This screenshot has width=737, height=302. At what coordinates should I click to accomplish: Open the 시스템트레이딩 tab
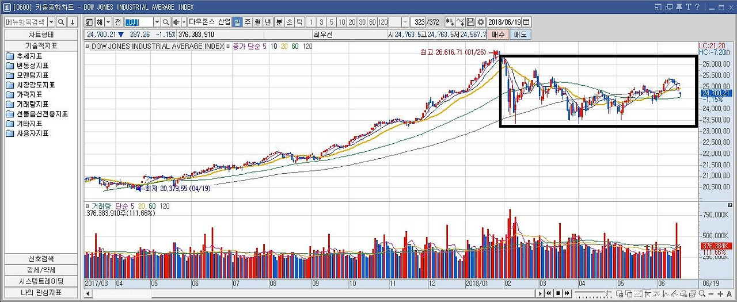pos(41,281)
